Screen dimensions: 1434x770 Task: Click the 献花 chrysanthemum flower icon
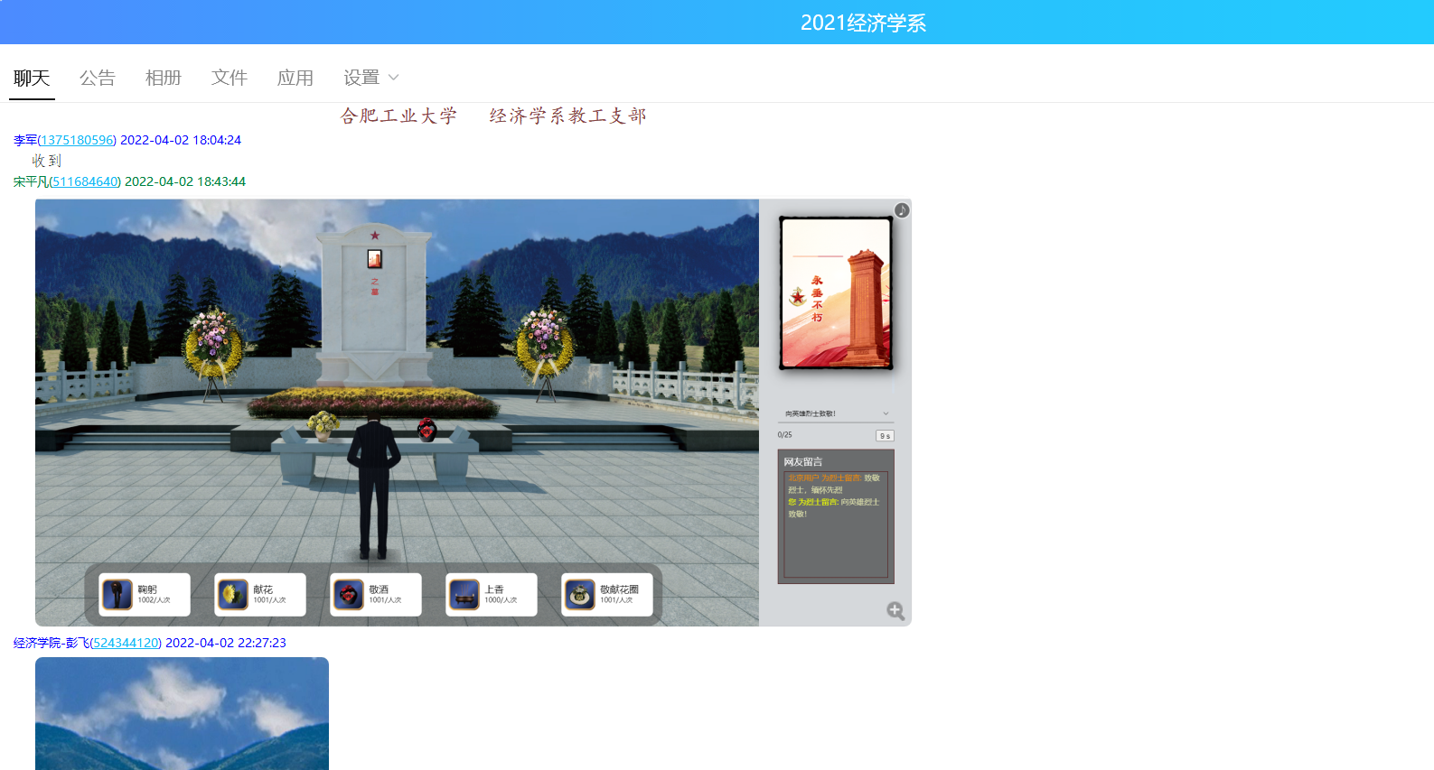[233, 595]
